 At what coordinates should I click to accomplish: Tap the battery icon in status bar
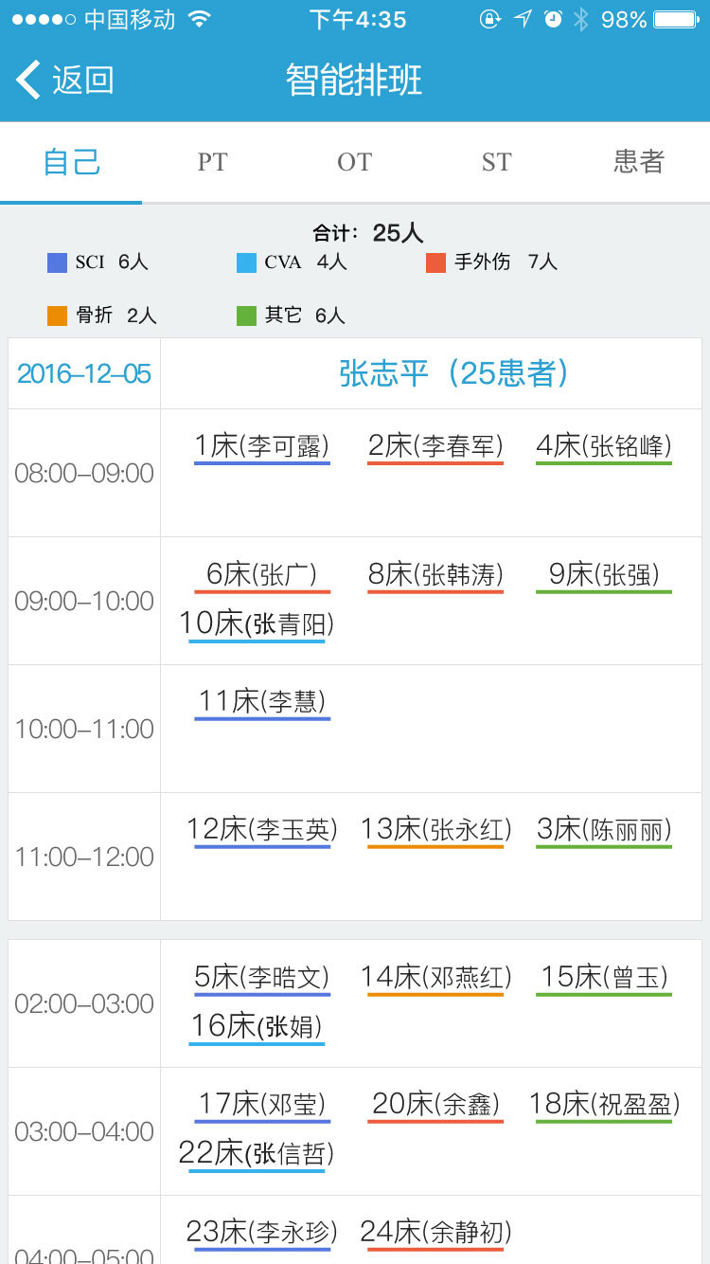click(676, 19)
